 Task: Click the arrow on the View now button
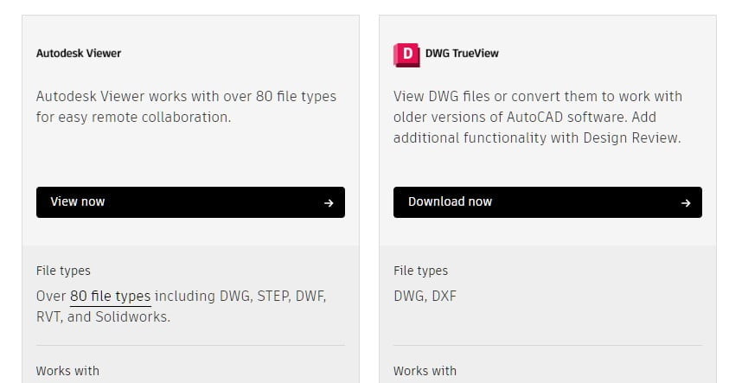point(329,203)
